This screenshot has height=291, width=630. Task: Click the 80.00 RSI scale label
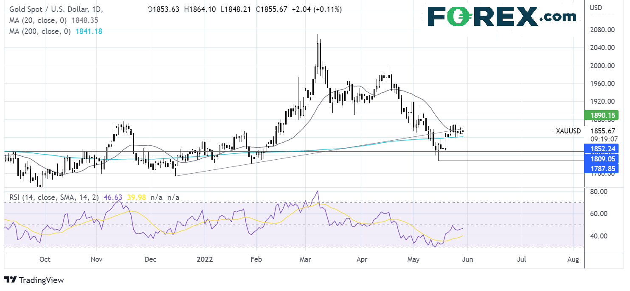[x=599, y=191]
